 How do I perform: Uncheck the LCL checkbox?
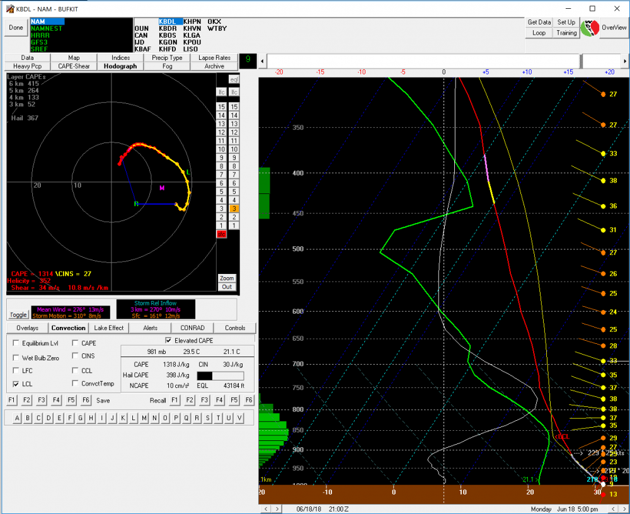coord(16,384)
